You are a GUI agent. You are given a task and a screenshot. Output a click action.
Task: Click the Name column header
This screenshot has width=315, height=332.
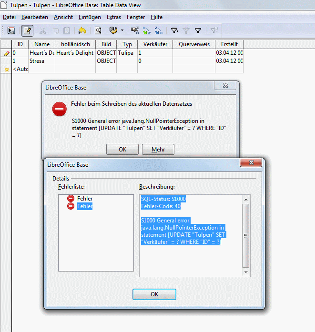42,44
